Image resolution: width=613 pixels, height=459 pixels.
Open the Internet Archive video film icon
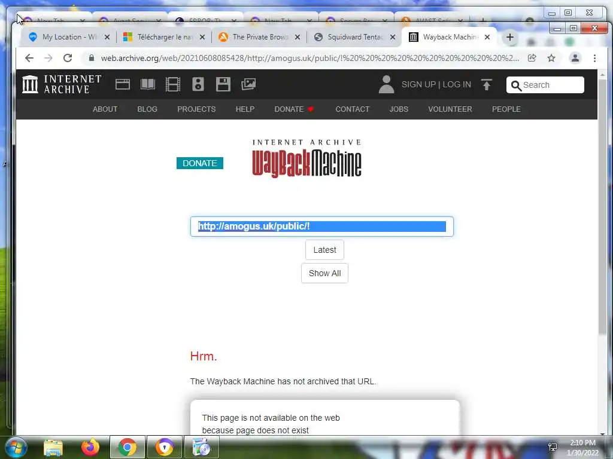click(x=173, y=84)
